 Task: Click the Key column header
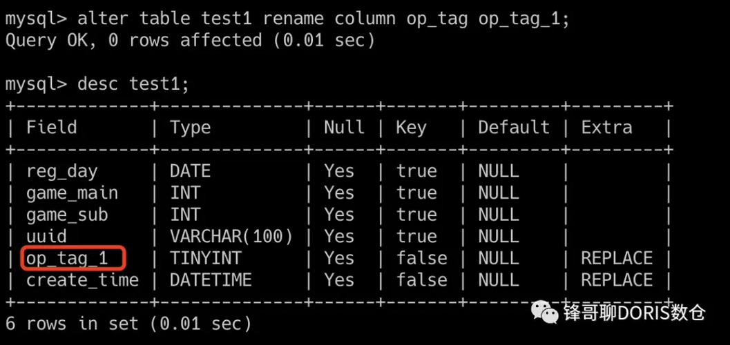[x=411, y=128]
